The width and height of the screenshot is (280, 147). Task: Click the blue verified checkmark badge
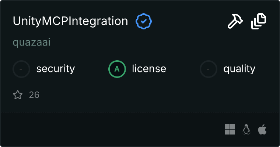pyautogui.click(x=144, y=21)
